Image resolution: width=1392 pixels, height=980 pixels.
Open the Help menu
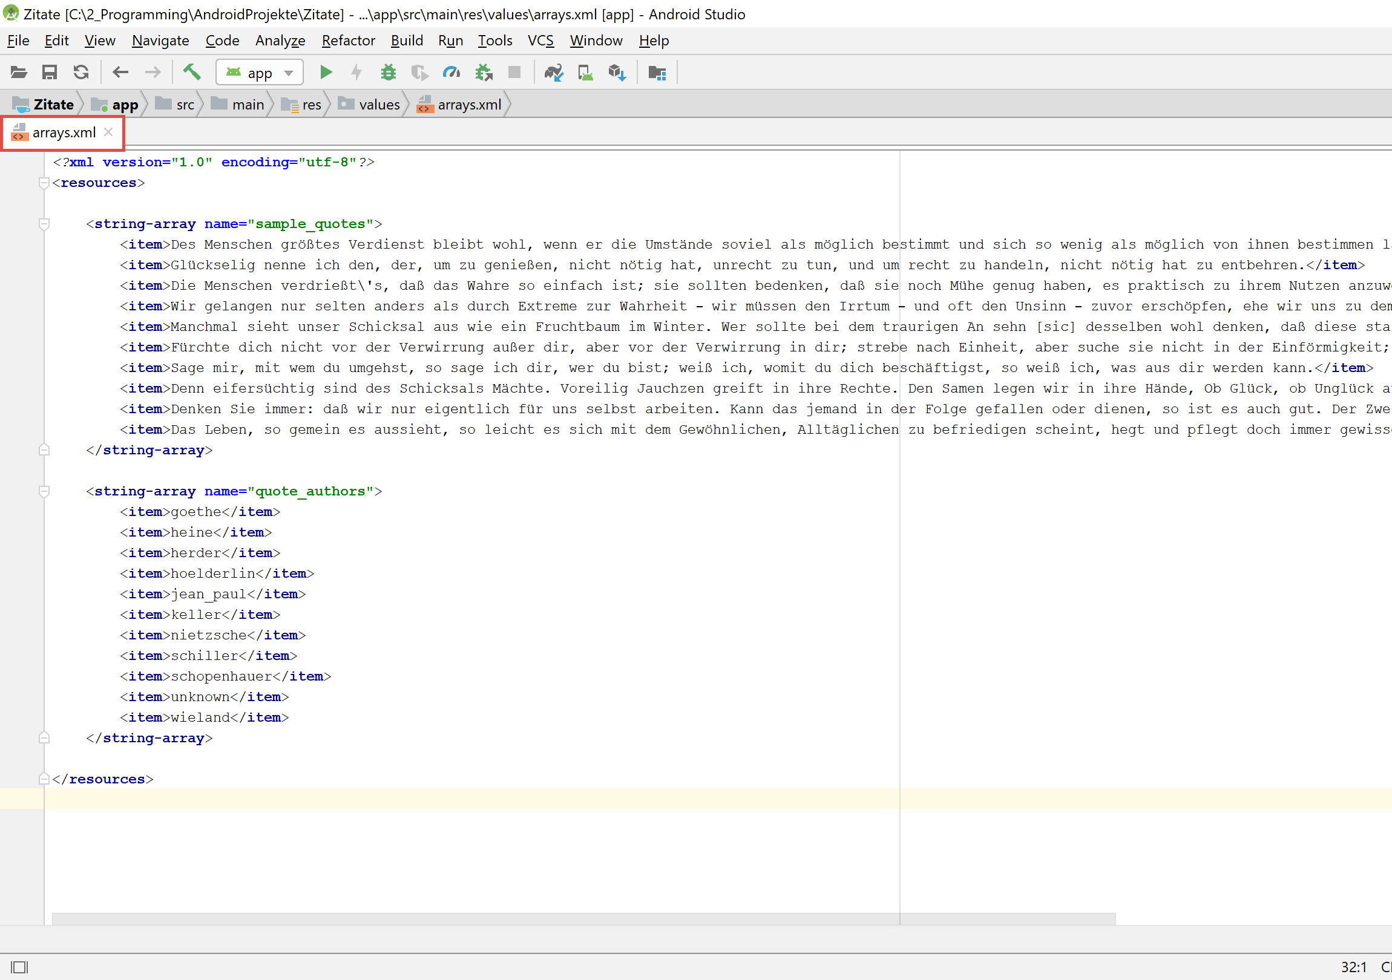coord(654,41)
